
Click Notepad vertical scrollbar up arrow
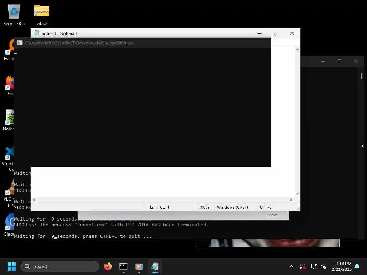point(297,49)
